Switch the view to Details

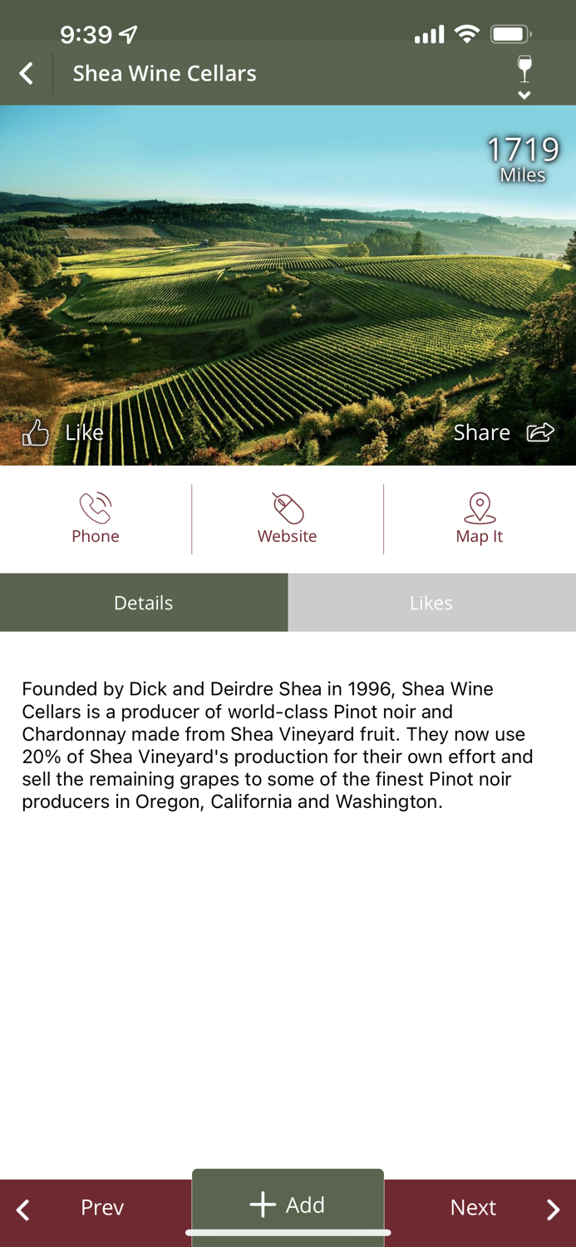click(x=143, y=602)
